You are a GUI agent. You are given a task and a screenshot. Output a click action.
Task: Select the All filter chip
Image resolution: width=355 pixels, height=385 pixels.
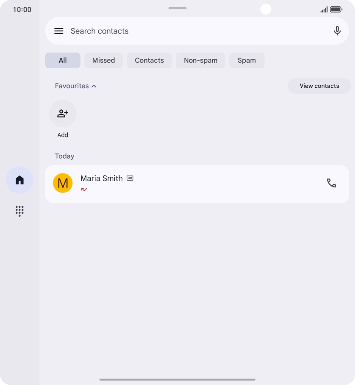click(x=63, y=60)
